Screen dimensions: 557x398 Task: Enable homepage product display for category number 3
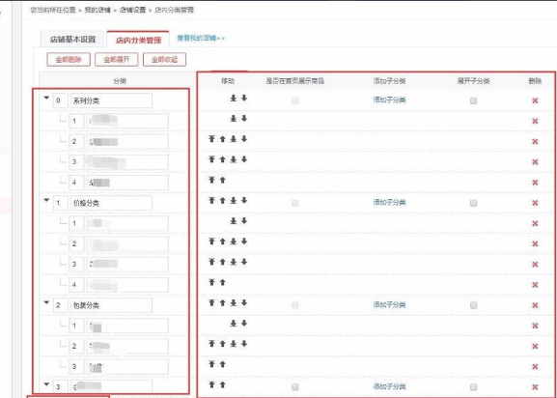point(294,387)
